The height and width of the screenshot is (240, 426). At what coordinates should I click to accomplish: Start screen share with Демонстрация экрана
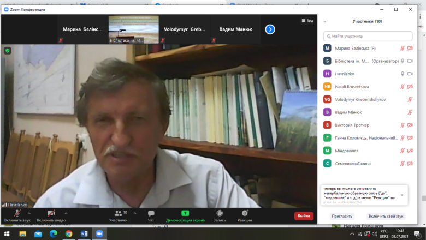point(185,213)
